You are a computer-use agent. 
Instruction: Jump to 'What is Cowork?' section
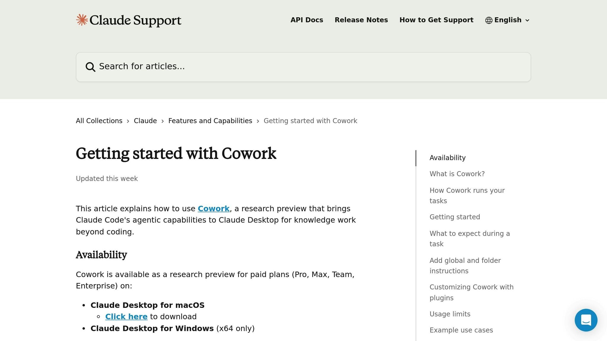coord(457,174)
